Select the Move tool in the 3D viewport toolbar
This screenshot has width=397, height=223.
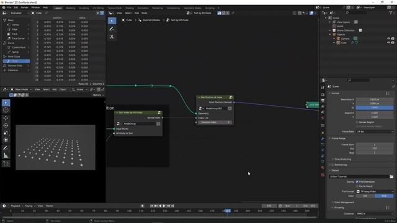[6, 118]
